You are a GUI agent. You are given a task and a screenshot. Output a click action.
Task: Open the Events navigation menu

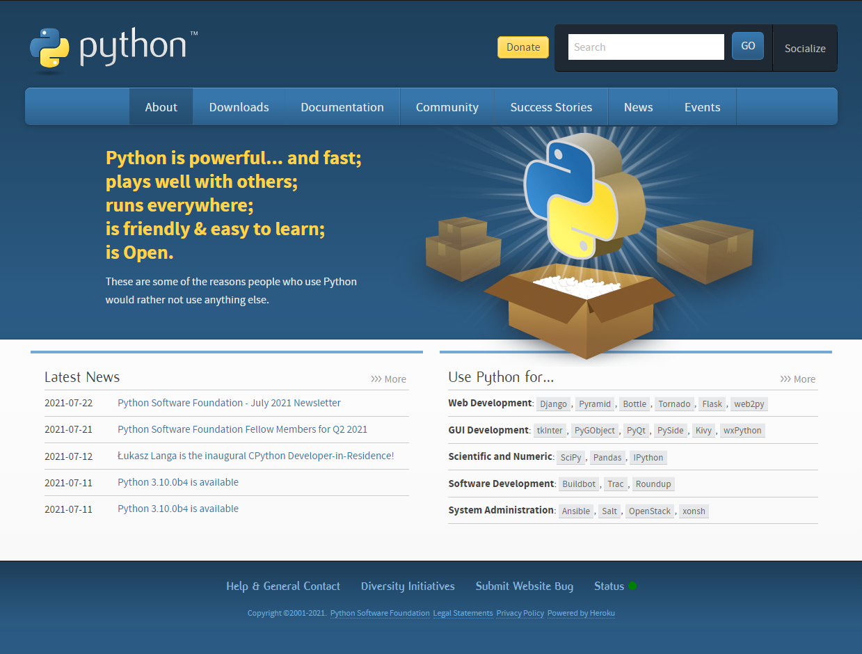[702, 107]
